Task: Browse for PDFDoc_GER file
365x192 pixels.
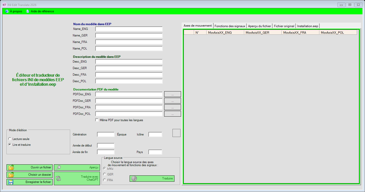Action: click(x=172, y=101)
